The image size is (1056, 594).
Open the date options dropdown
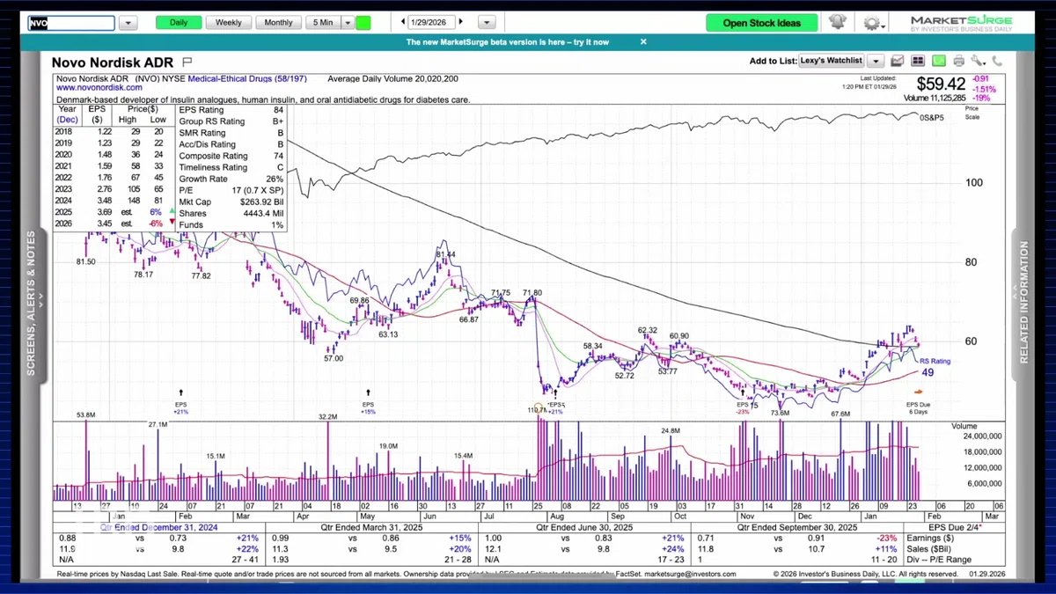click(486, 23)
